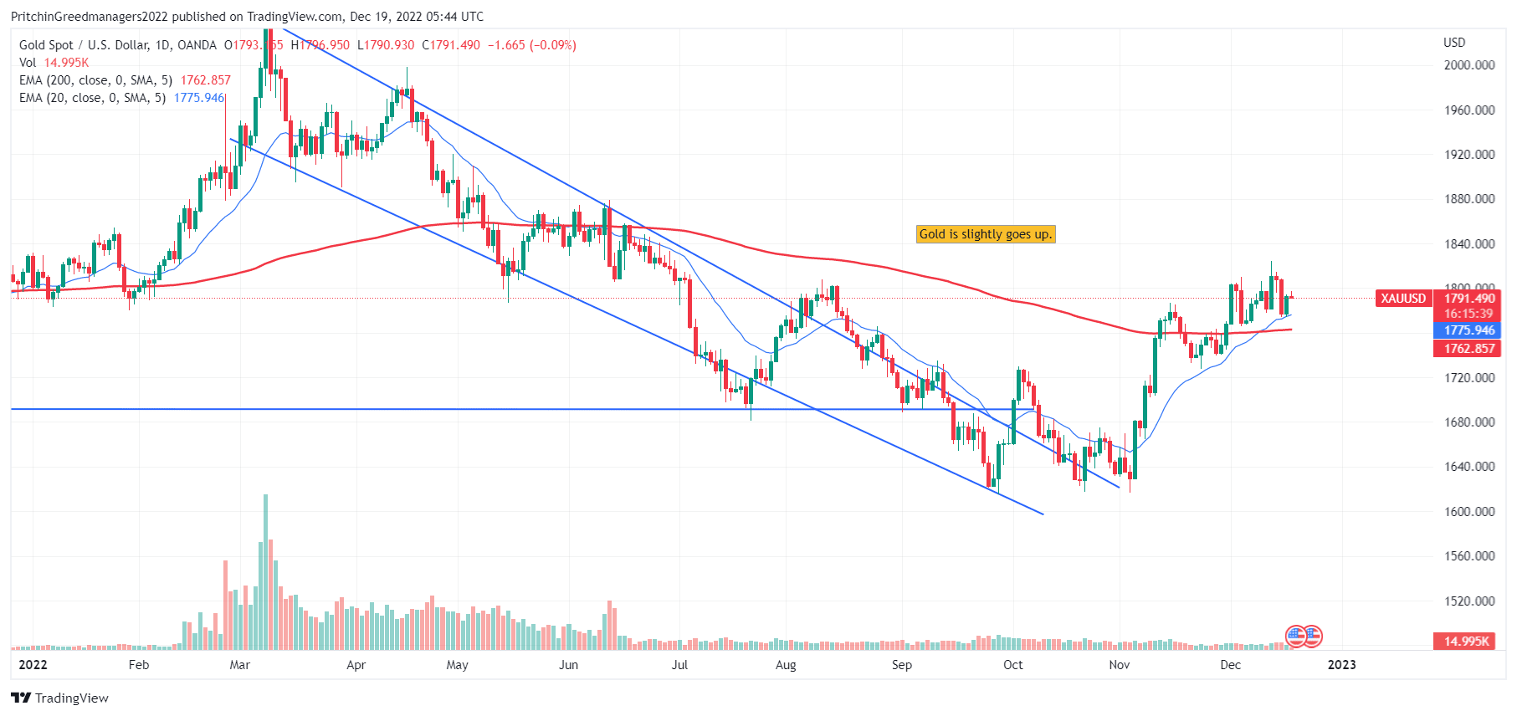Click the 1791.490 current price label
The width and height of the screenshot is (1517, 716).
[1468, 299]
